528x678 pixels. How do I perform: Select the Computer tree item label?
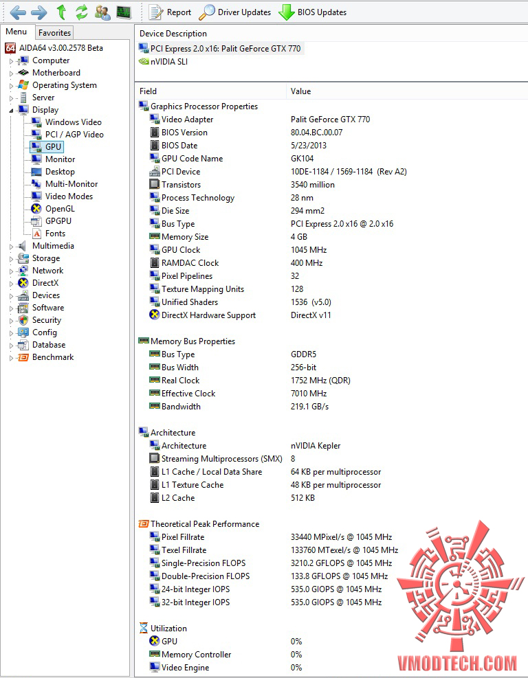coord(51,60)
